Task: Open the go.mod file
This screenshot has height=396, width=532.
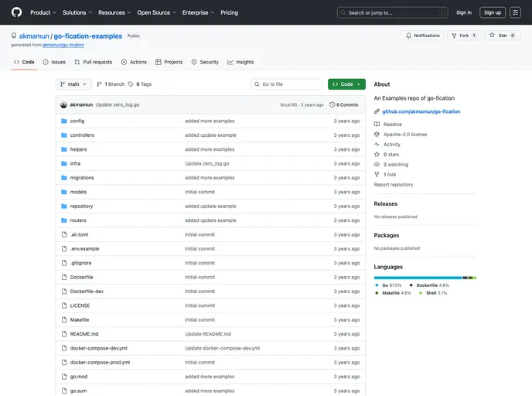Action: tap(79, 377)
